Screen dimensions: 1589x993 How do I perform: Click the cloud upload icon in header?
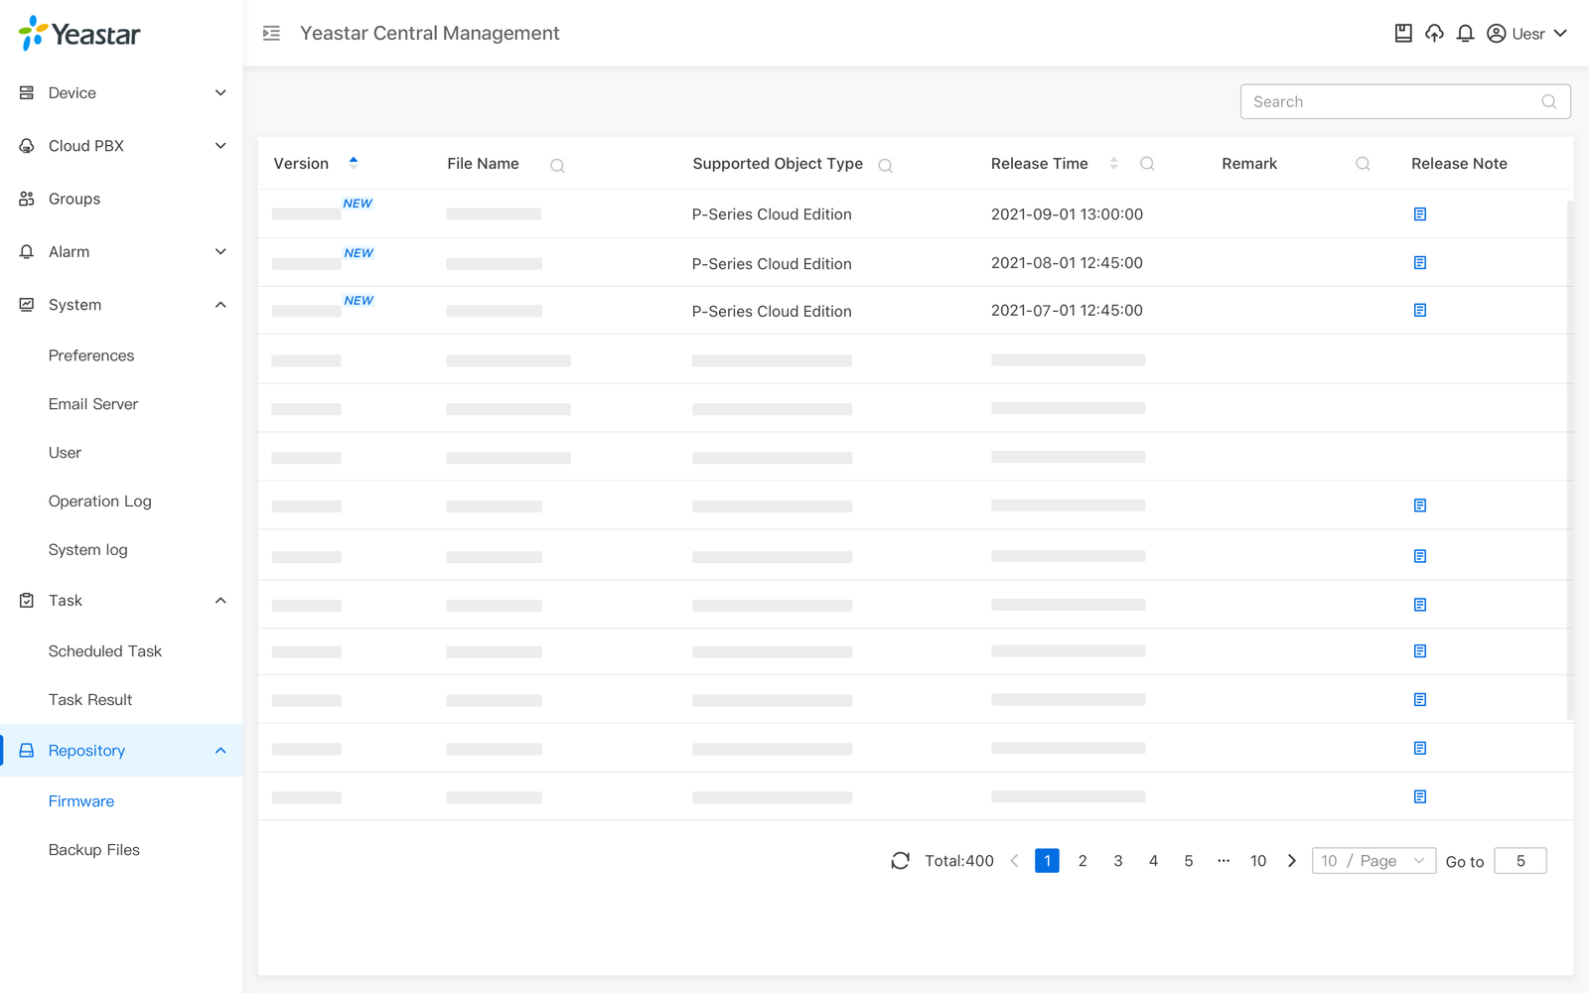pyautogui.click(x=1434, y=34)
